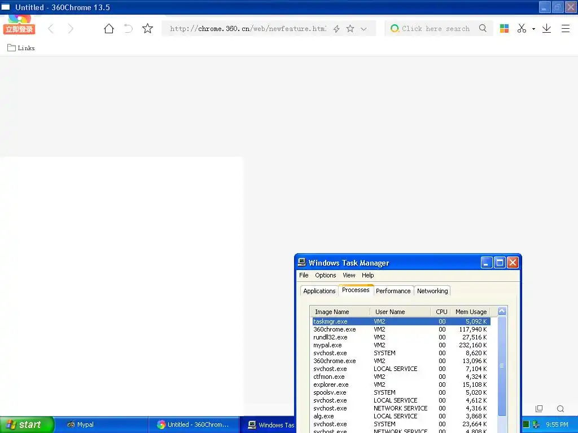578x433 pixels.
Task: Select the svchost.exe row using 7,104 K
Action: [401, 369]
